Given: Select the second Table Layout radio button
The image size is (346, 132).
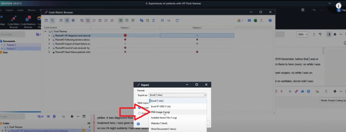Looking at the screenshot, I should point(139,113).
